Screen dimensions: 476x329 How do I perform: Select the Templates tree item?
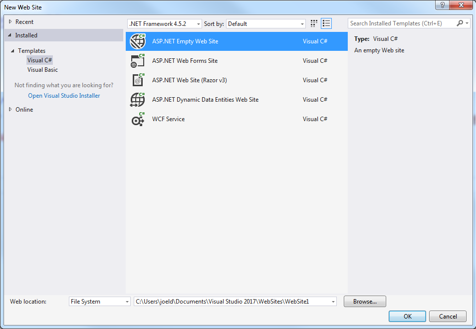click(31, 51)
